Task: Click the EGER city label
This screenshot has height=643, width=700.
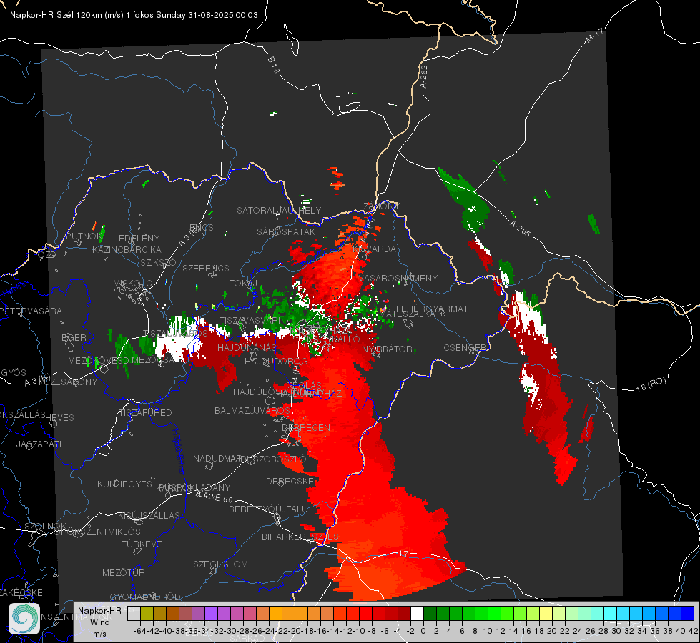Action: tap(74, 338)
